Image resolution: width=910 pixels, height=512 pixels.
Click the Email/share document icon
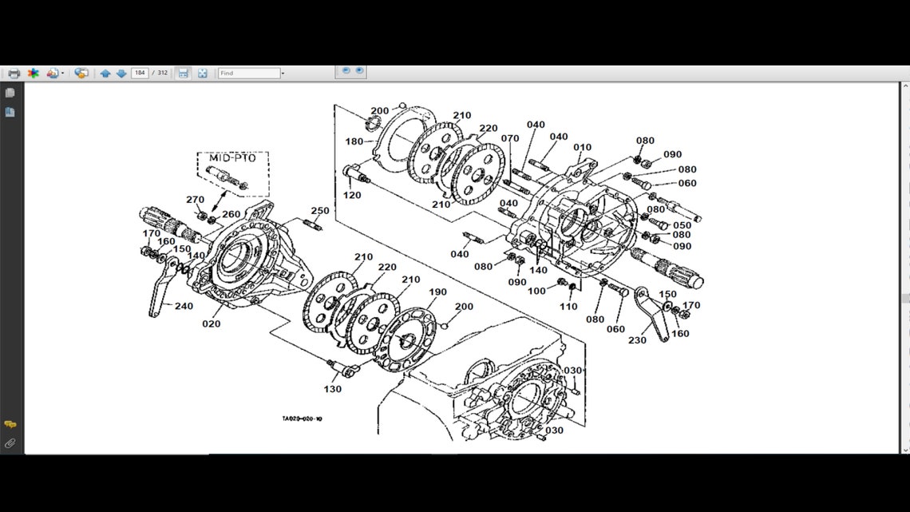pos(80,73)
